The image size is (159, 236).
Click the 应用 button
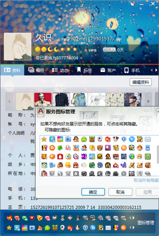[x=147, y=192]
